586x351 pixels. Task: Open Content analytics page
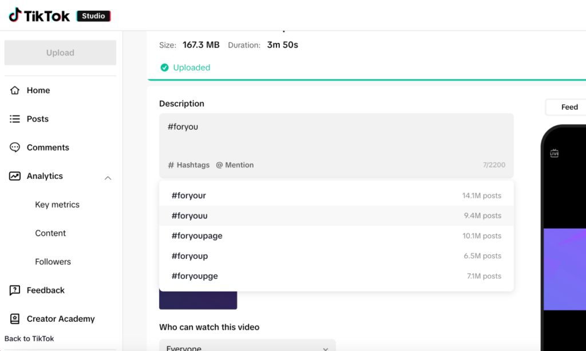click(x=50, y=233)
